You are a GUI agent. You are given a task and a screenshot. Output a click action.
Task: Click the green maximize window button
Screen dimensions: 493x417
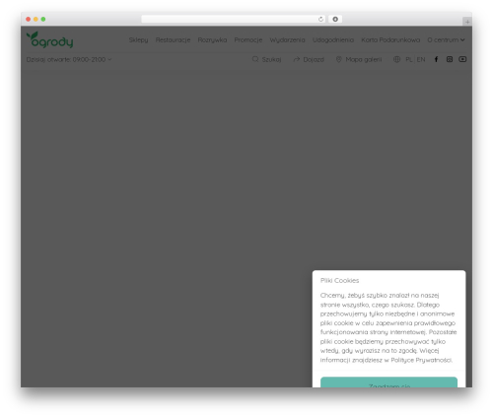tap(43, 19)
